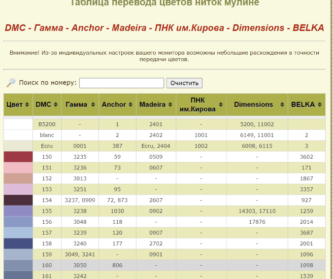Click Dimensions cell '14303, 17110'
This screenshot has height=279, width=333.
click(x=257, y=211)
